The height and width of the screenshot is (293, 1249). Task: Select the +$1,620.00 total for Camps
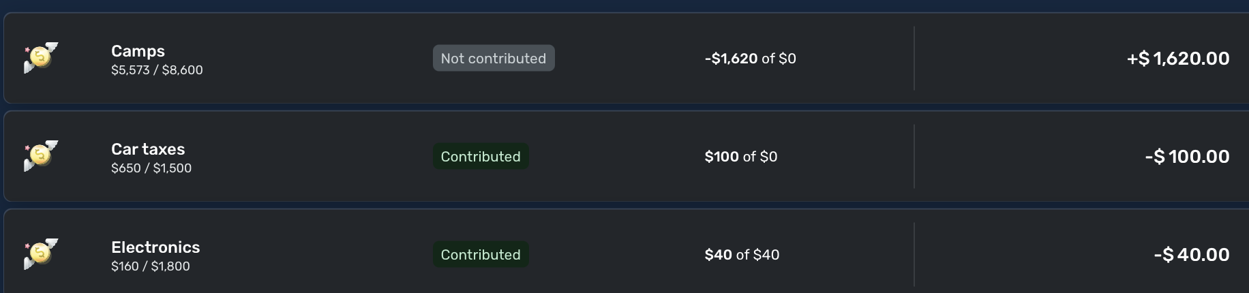(x=1178, y=59)
